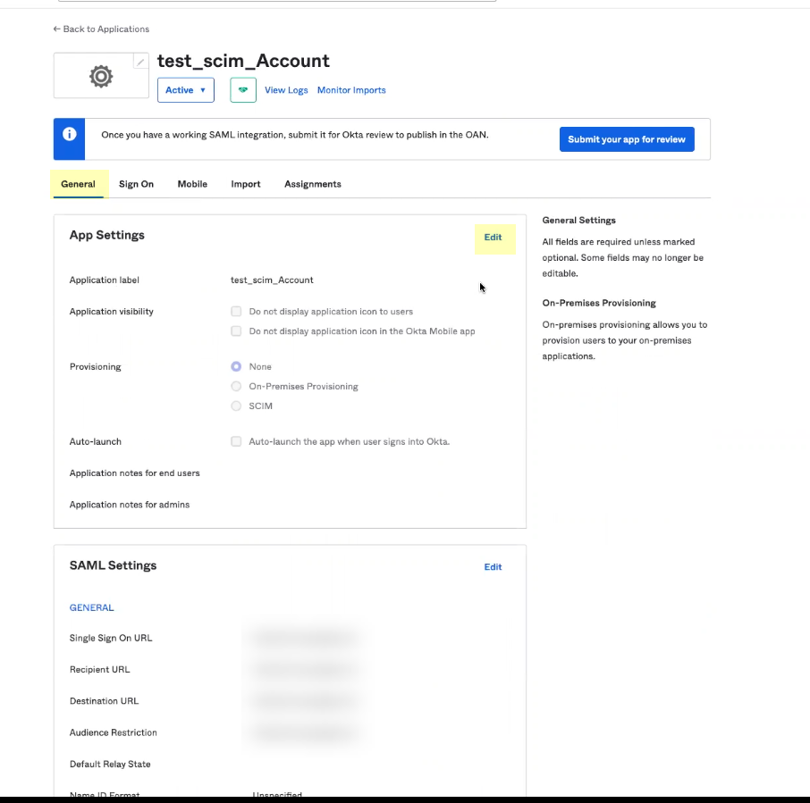
Task: Toggle Do not display icon in Okta Mobile app
Action: click(236, 330)
